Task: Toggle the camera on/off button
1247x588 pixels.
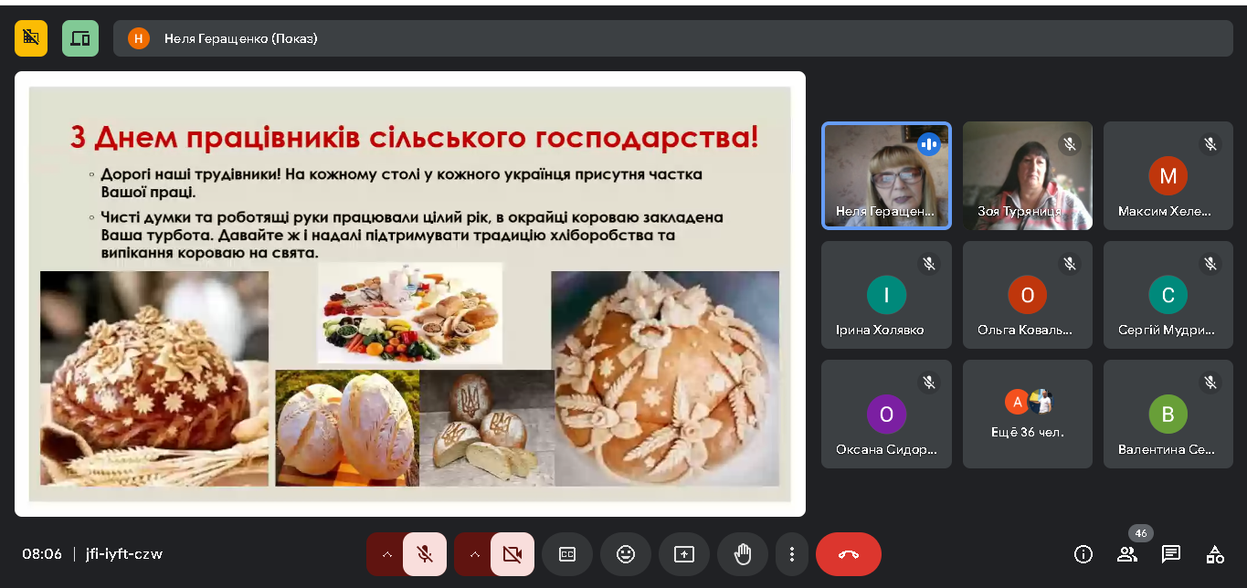Action: pos(513,554)
